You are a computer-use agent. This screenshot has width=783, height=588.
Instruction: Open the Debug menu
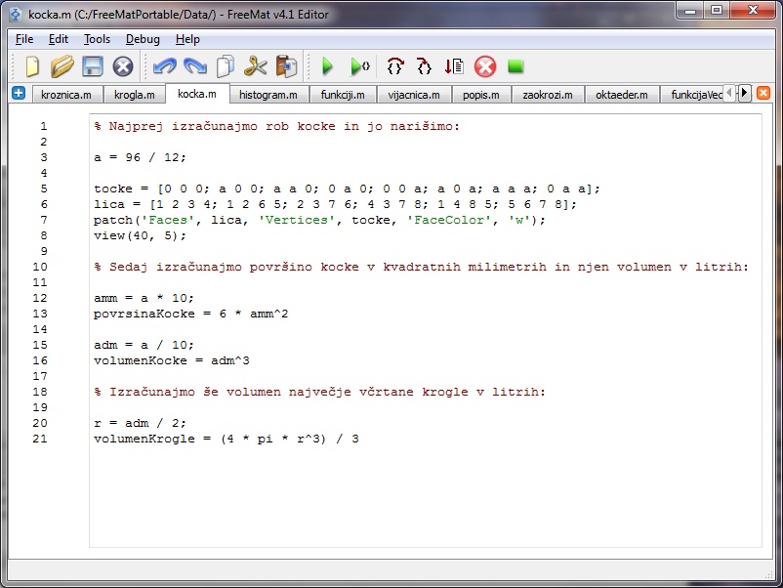coord(143,39)
